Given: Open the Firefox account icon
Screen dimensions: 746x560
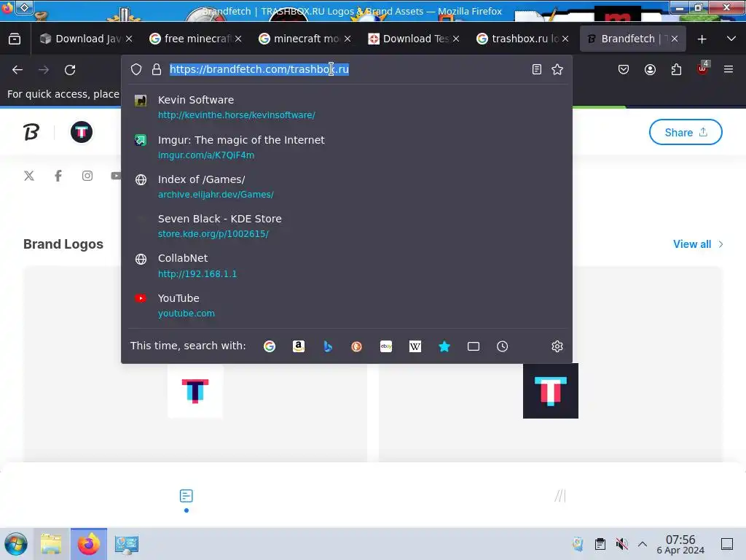Looking at the screenshot, I should click(x=650, y=70).
